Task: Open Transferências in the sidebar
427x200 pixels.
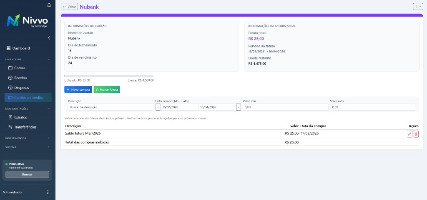Action: (25, 127)
